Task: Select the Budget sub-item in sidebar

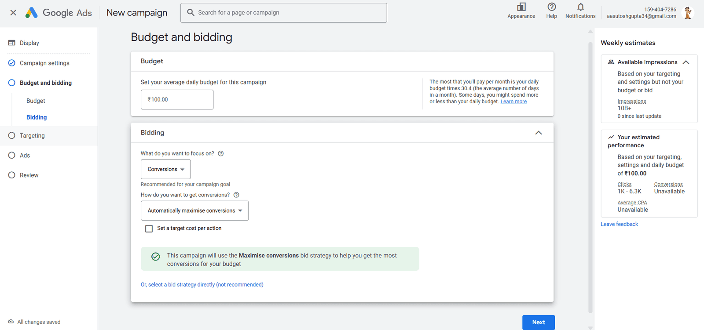Action: (x=36, y=101)
